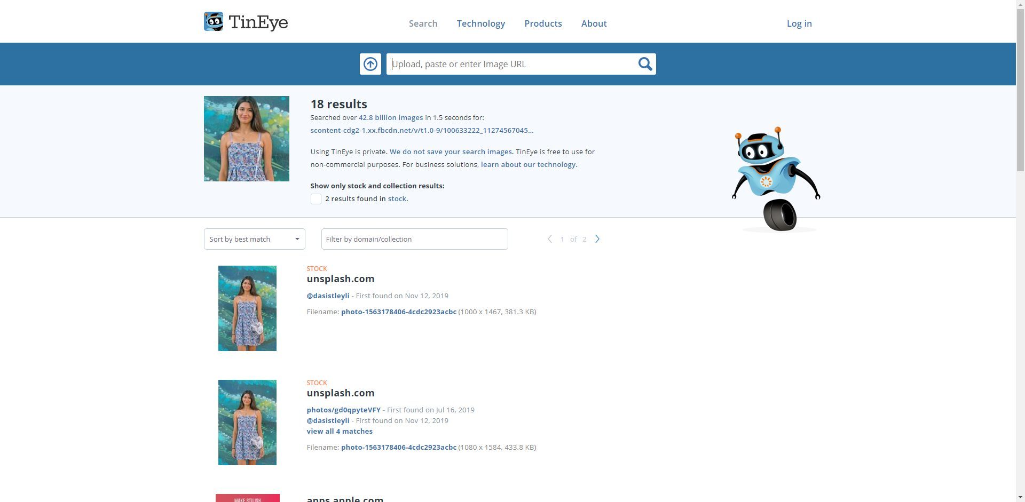Open the scontent-cdg2 fbcdn.net image URL link
Image resolution: width=1025 pixels, height=502 pixels.
pyautogui.click(x=422, y=130)
